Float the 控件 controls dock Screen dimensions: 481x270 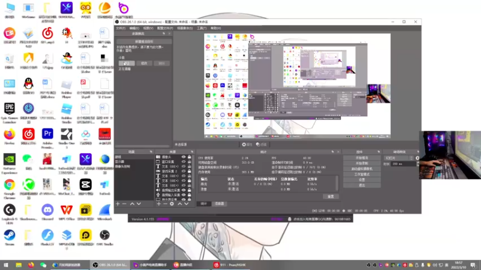379,152
